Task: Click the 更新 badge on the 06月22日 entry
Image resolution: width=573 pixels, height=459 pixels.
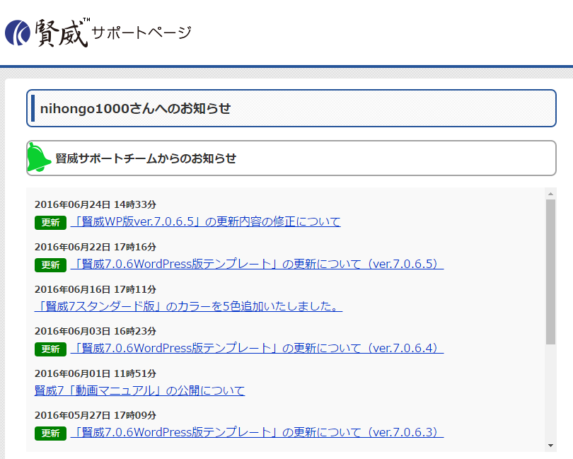Action: [x=50, y=265]
